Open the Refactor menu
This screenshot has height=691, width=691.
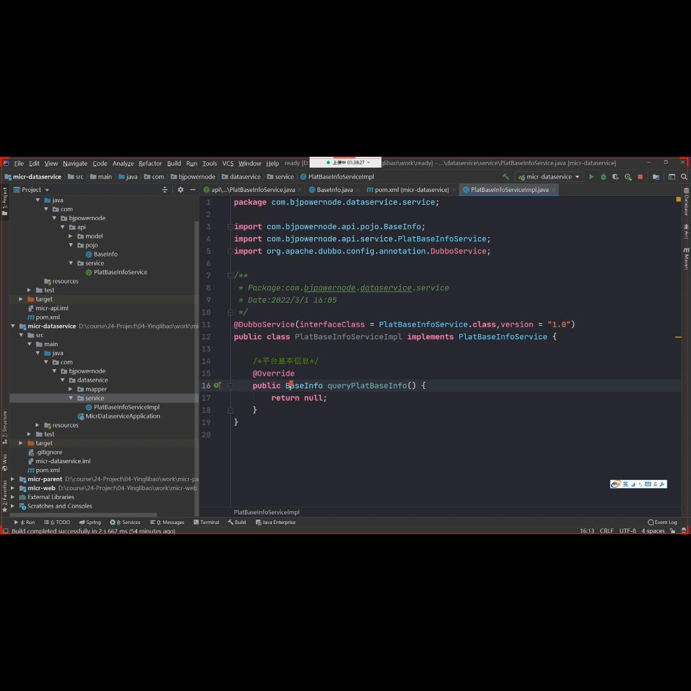(150, 164)
